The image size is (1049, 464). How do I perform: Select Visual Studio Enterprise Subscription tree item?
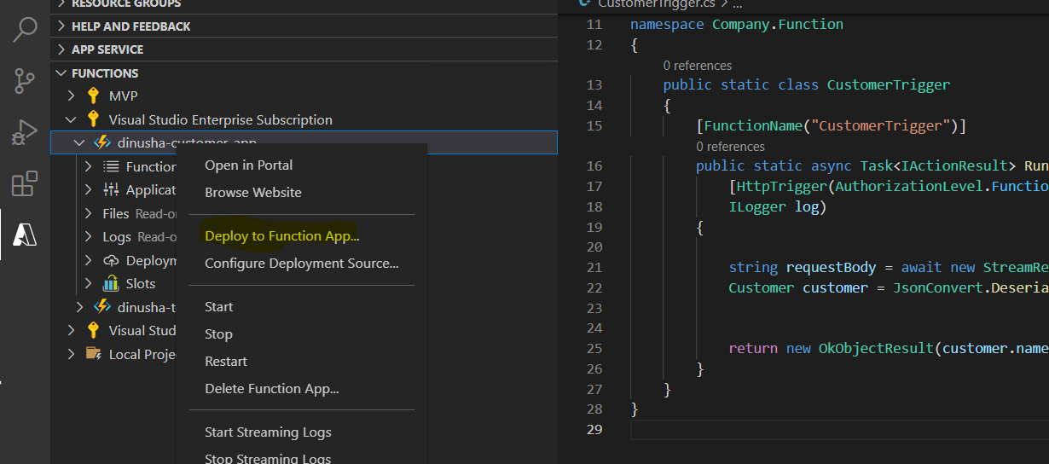(221, 119)
